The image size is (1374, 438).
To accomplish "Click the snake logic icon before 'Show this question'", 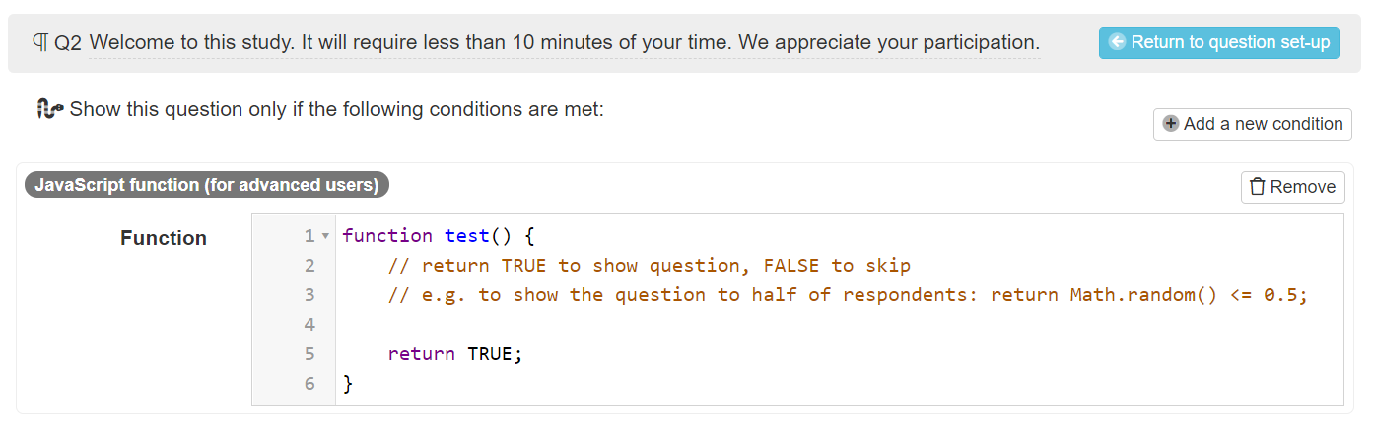I will pyautogui.click(x=50, y=109).
